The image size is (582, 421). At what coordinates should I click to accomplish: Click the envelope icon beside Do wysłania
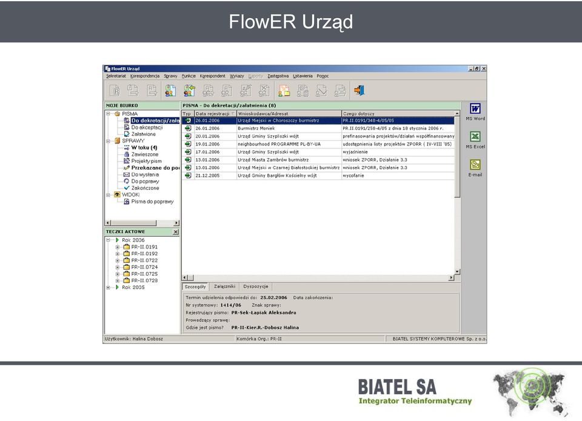[127, 174]
